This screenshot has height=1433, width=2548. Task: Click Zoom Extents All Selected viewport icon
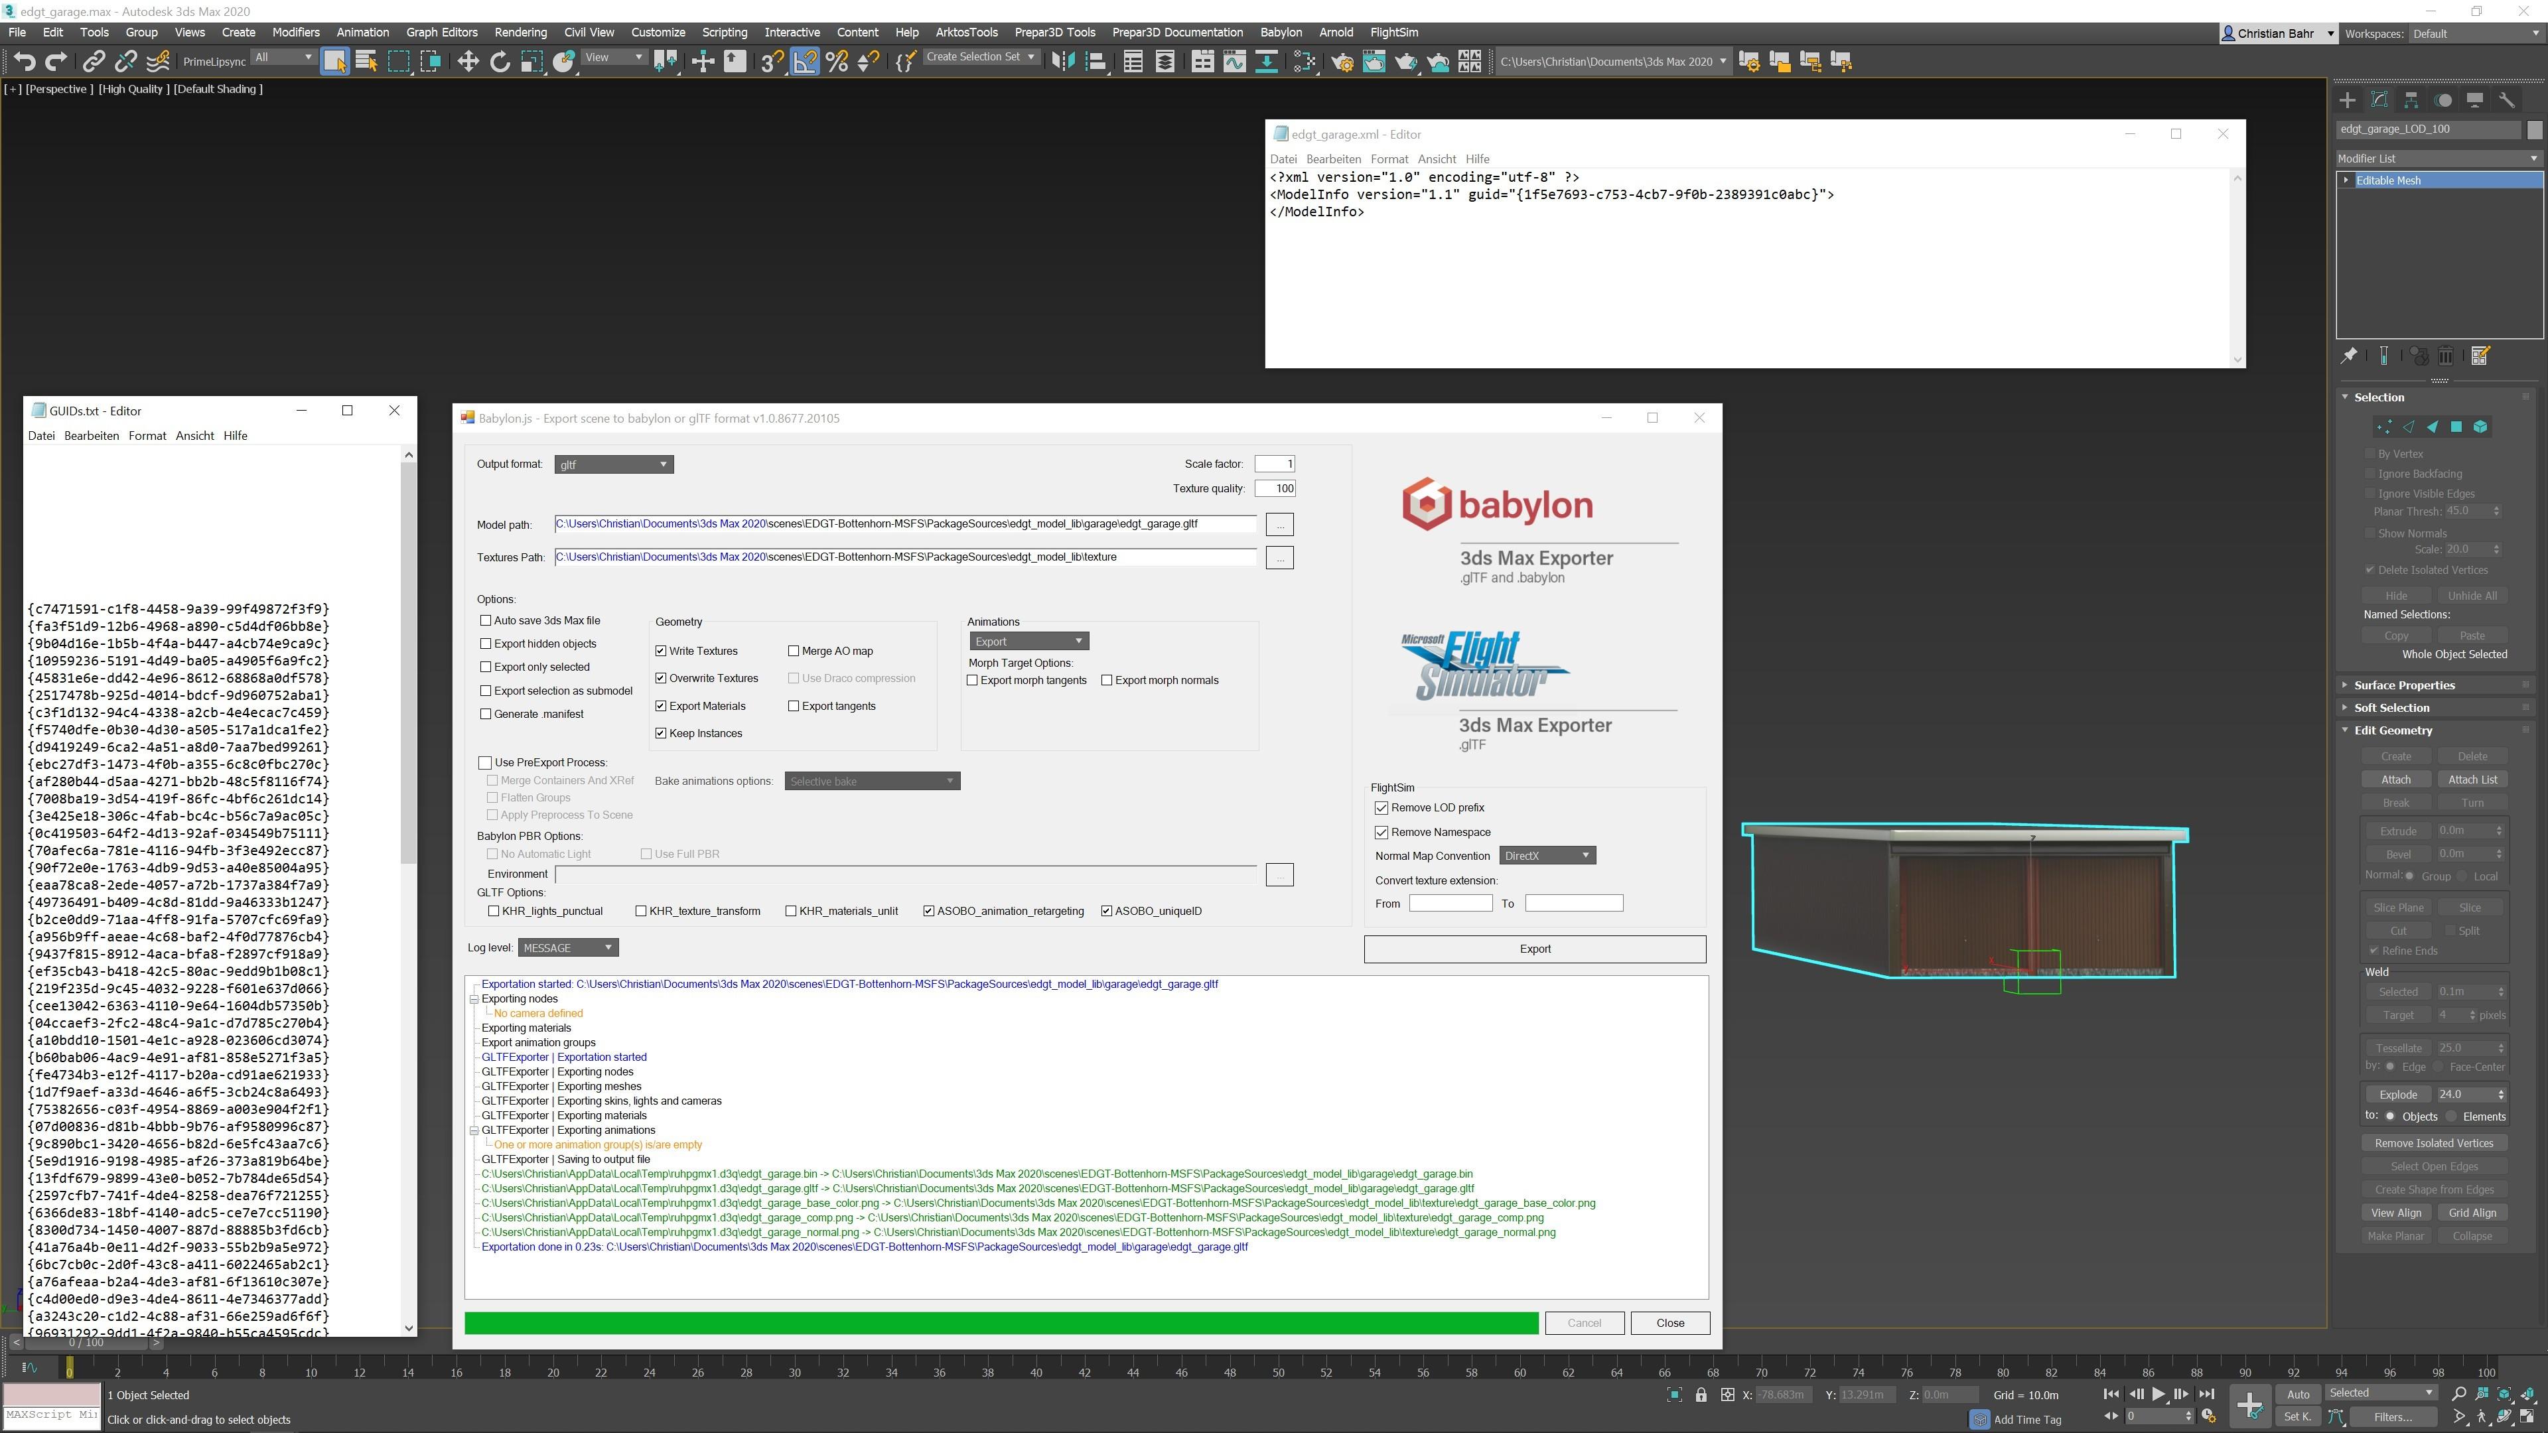point(2527,1393)
